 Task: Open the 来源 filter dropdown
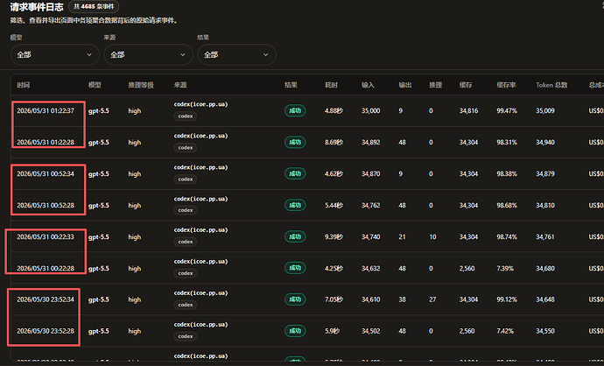point(148,54)
